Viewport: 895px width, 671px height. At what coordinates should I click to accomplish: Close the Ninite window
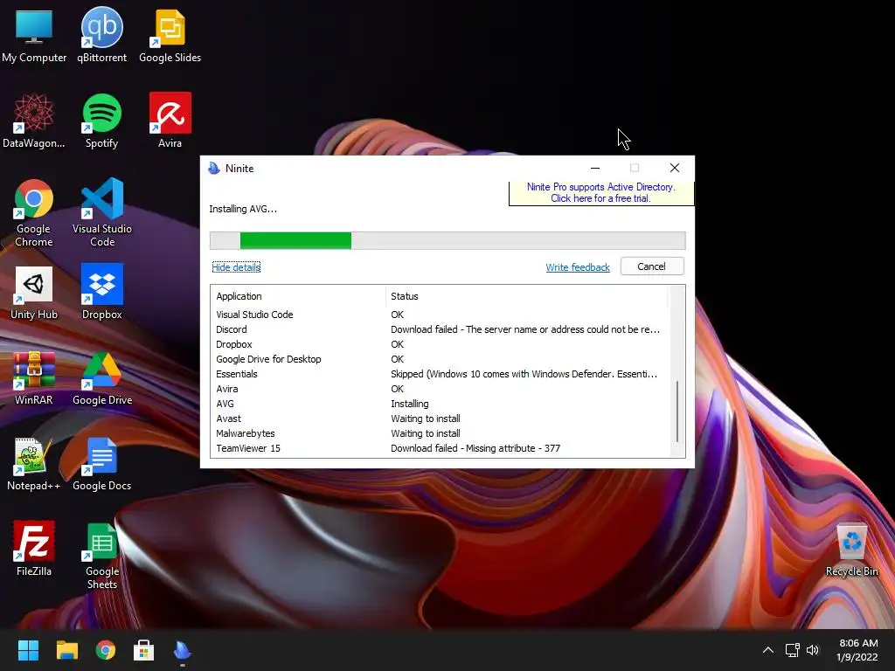675,168
